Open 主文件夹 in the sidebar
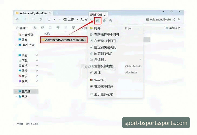The height and width of the screenshot is (135, 197). point(26,35)
